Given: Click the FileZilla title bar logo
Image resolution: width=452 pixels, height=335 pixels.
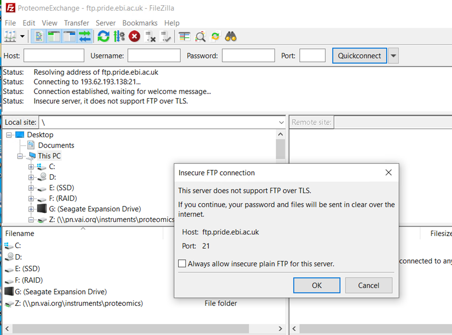Looking at the screenshot, I should (x=11, y=8).
